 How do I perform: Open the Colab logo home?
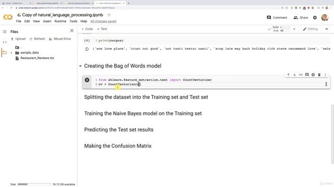tap(8, 17)
